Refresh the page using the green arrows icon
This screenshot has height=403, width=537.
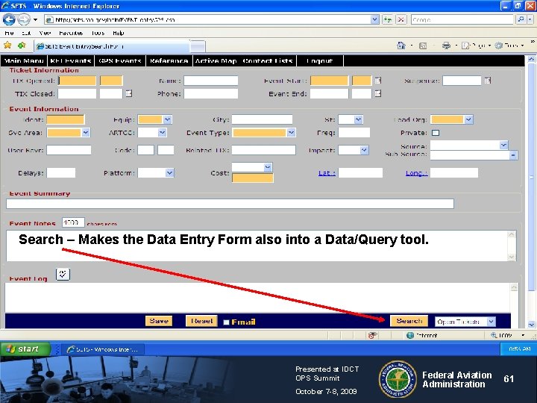coord(387,19)
